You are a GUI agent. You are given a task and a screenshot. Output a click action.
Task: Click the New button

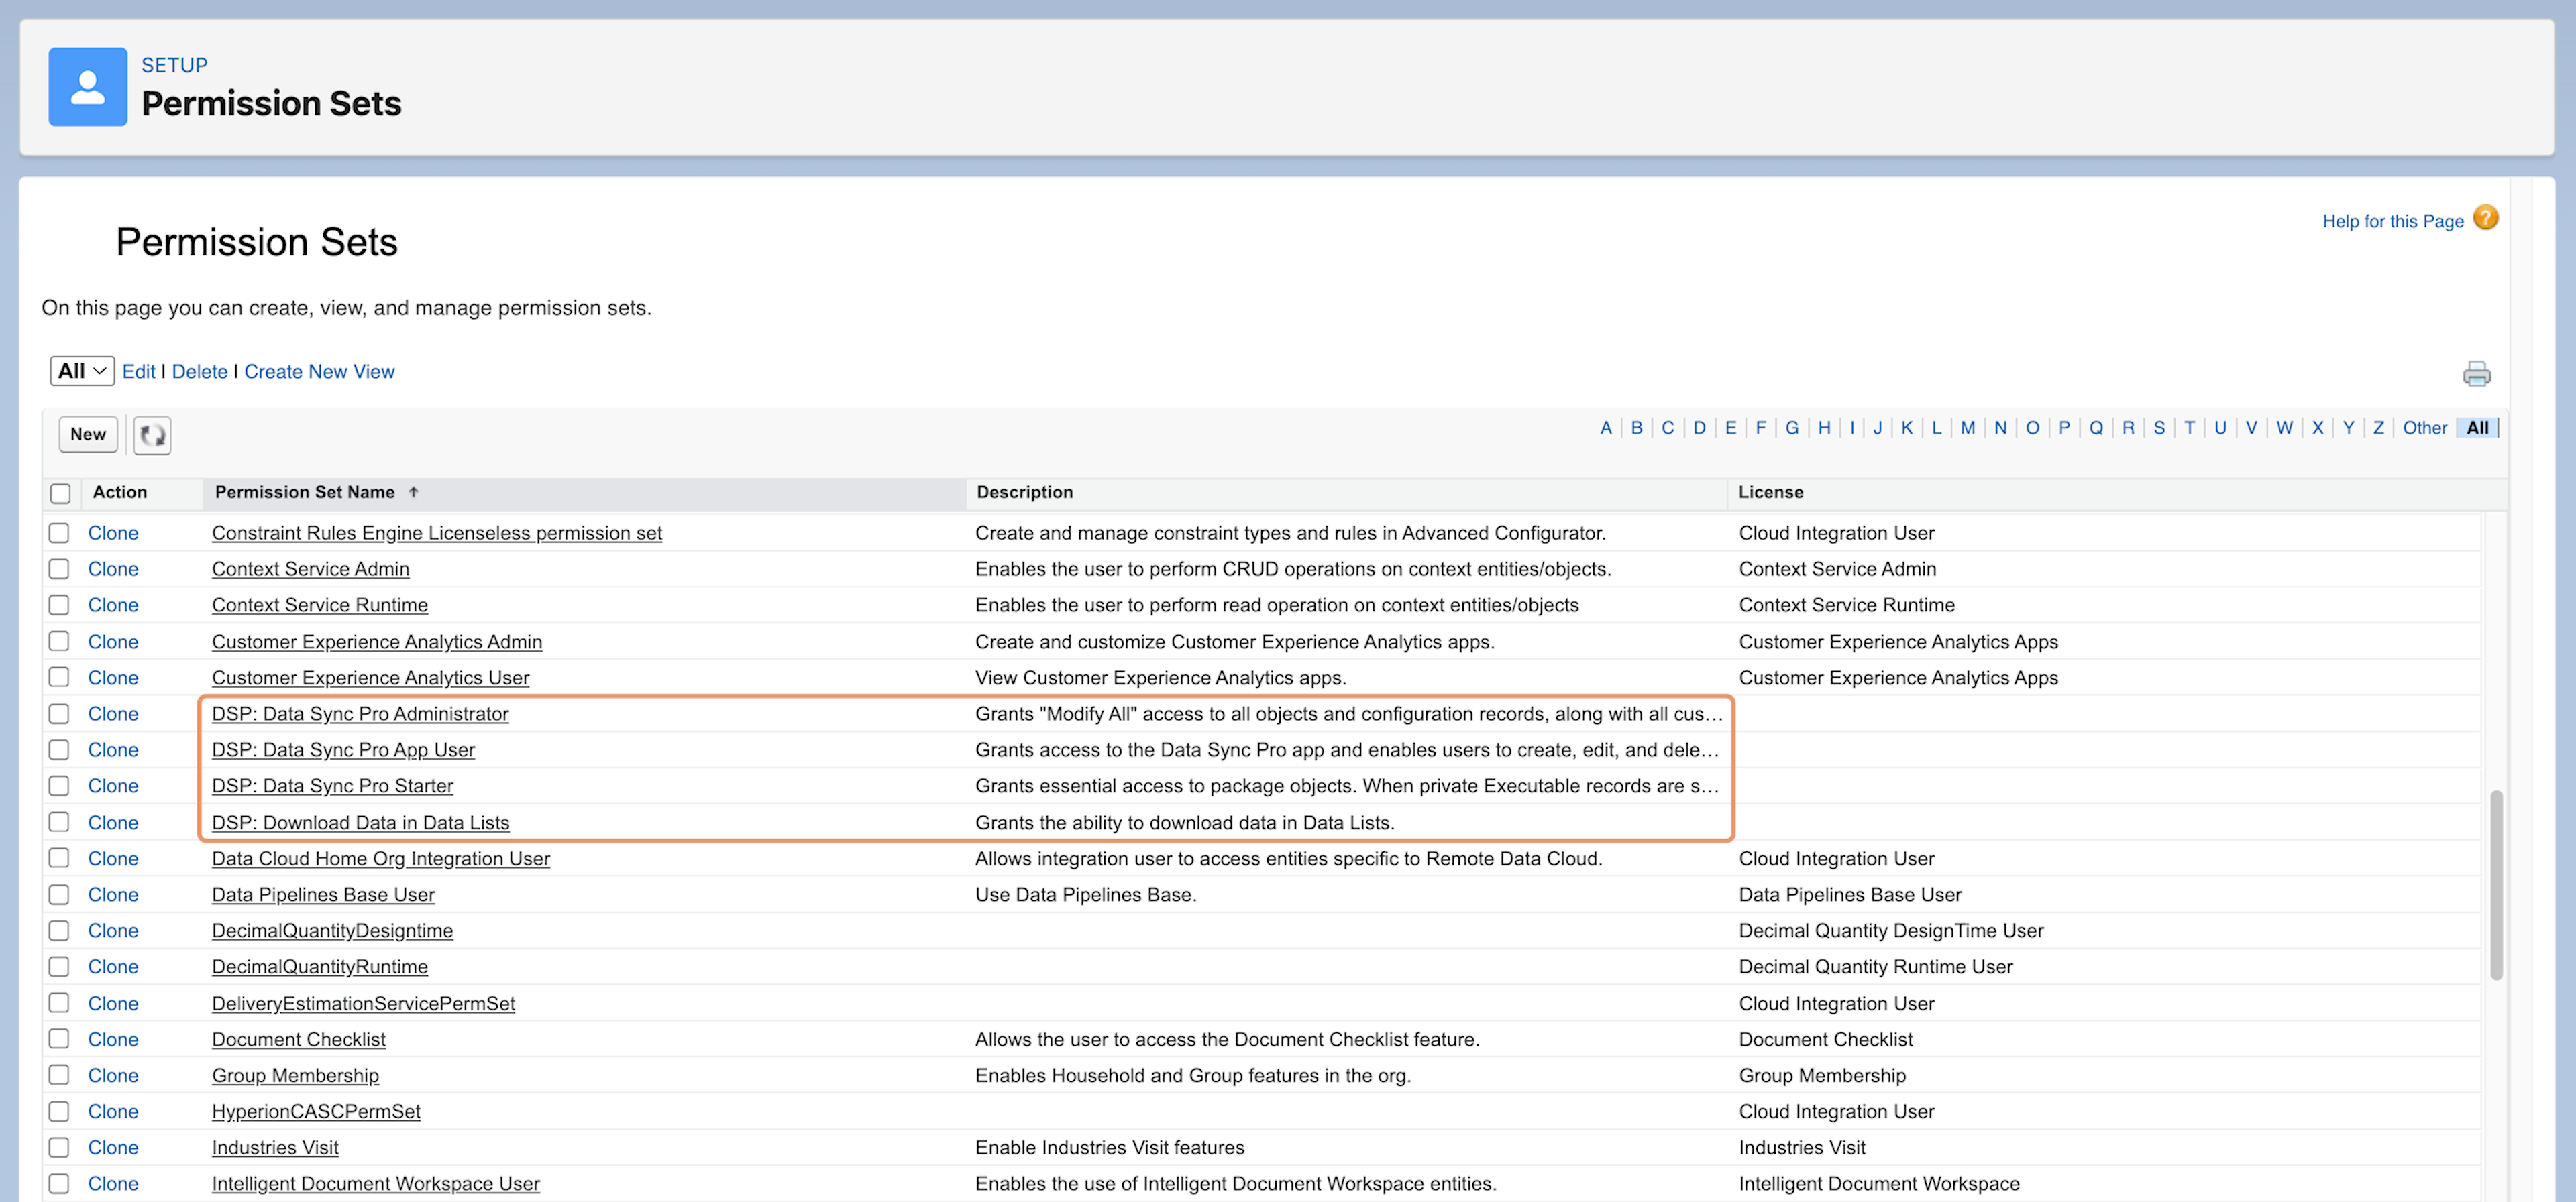[x=88, y=434]
